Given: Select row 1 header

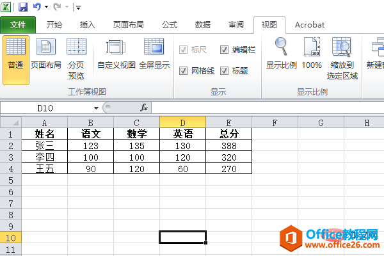Looking at the screenshot, I should tap(11, 134).
